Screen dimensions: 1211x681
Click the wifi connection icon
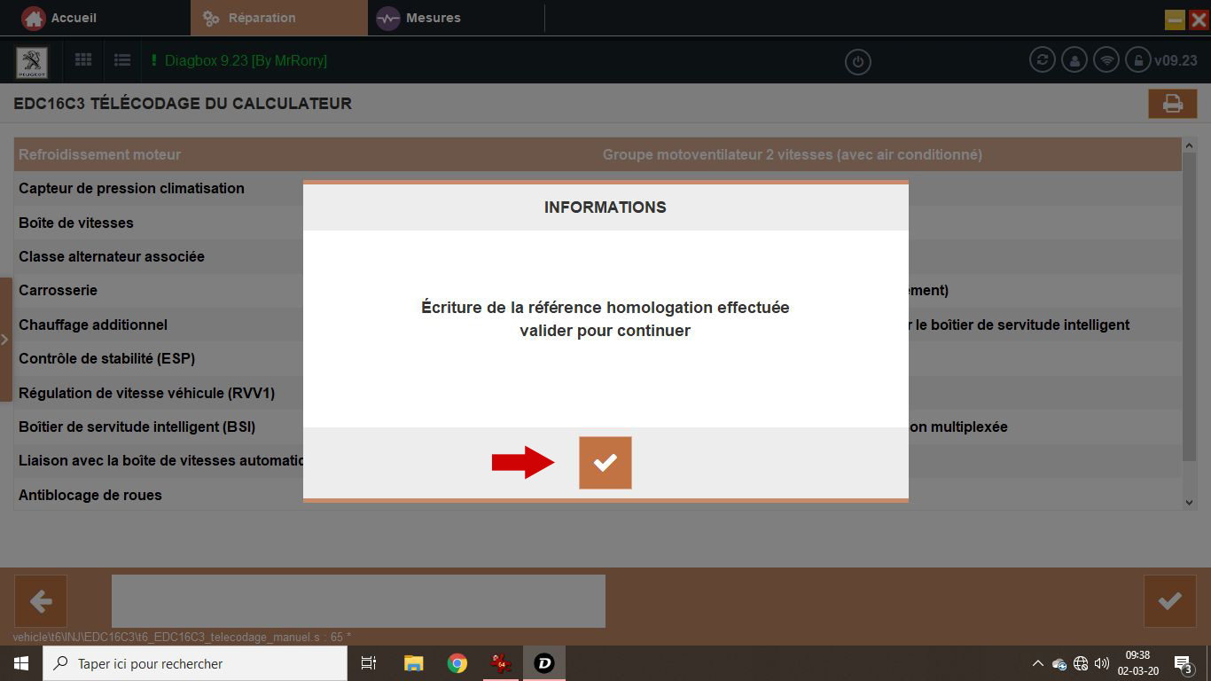point(1106,60)
